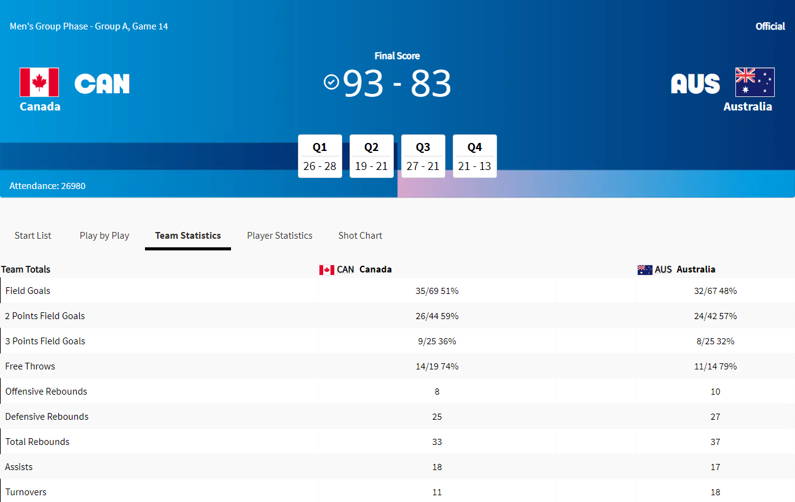Click the Offensive Rebounds row label
The width and height of the screenshot is (795, 502).
click(46, 392)
